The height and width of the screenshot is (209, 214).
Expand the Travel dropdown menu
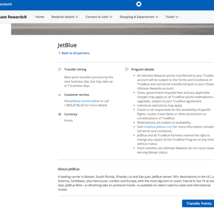point(172,17)
